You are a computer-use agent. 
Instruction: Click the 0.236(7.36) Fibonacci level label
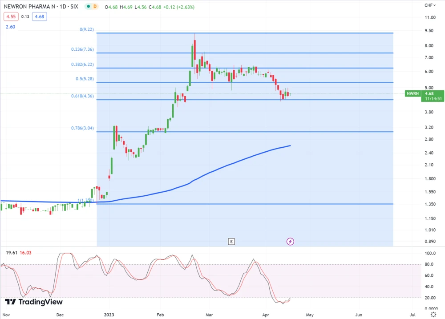(x=82, y=49)
